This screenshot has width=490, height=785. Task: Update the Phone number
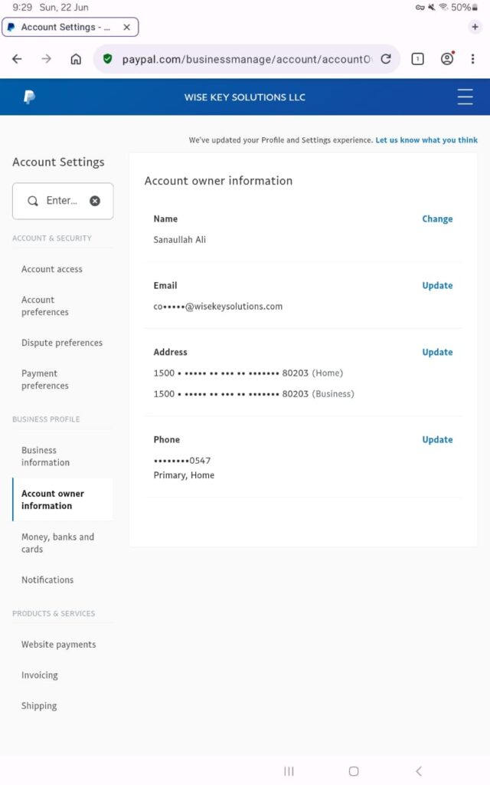437,440
